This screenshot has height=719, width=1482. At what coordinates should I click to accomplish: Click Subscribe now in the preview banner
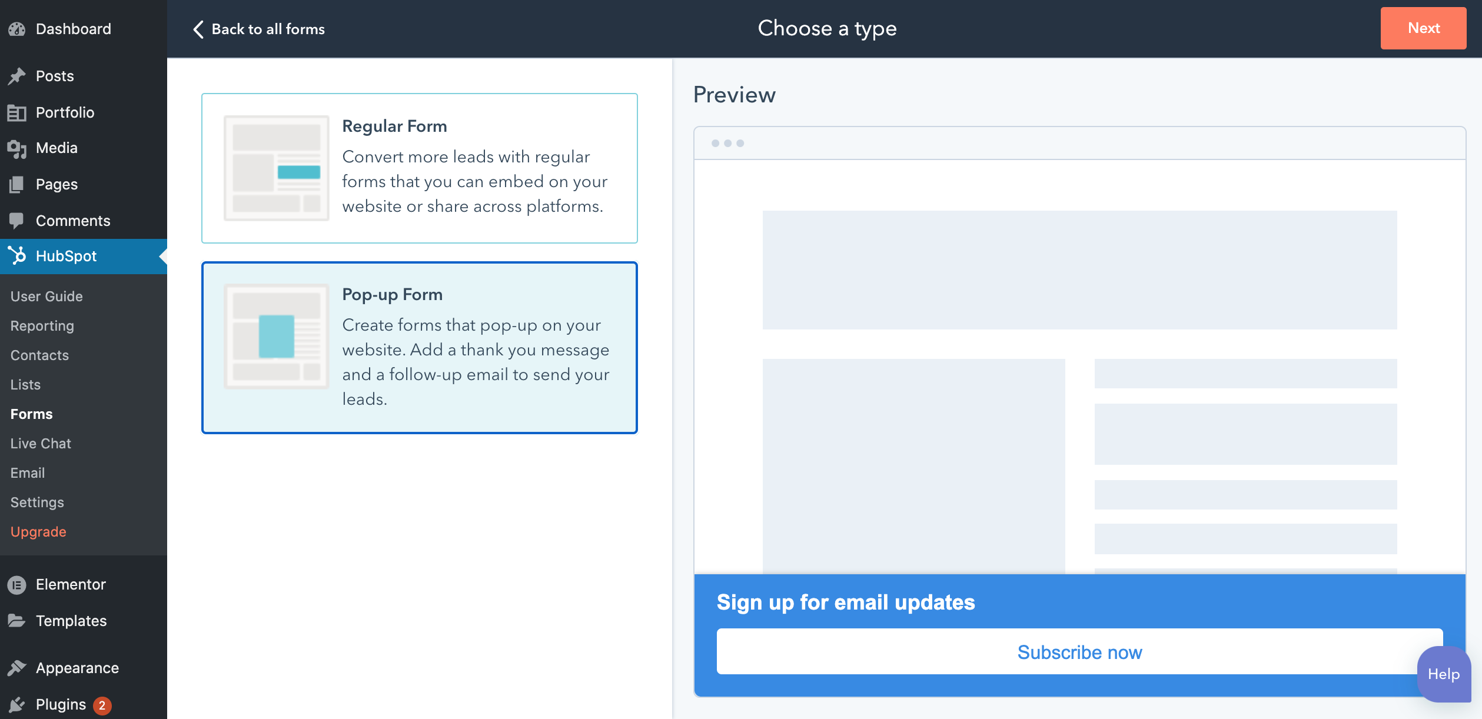click(x=1079, y=652)
